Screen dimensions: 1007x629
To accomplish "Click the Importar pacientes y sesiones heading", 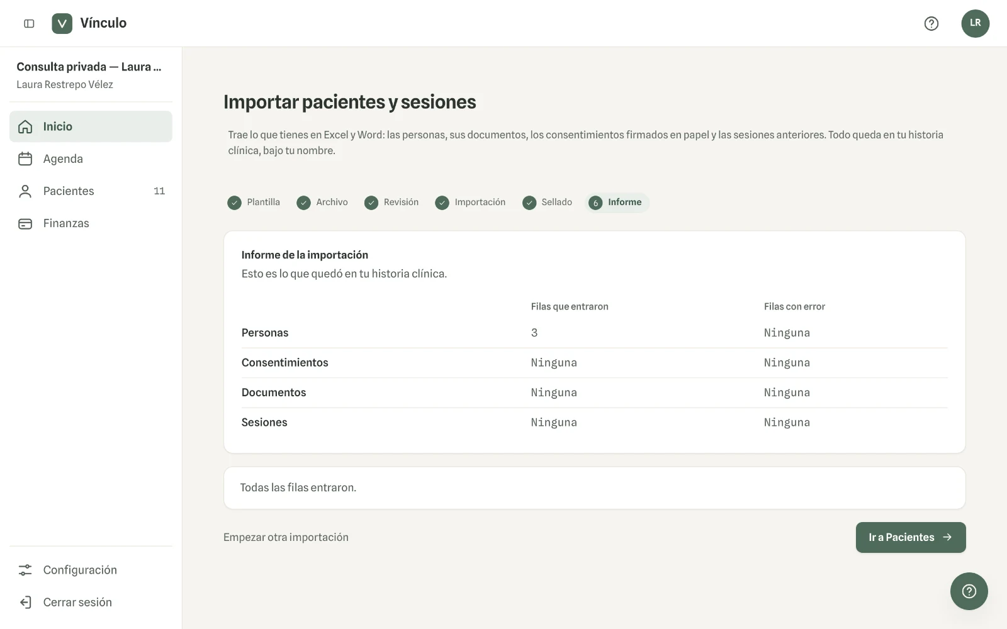I will point(350,102).
